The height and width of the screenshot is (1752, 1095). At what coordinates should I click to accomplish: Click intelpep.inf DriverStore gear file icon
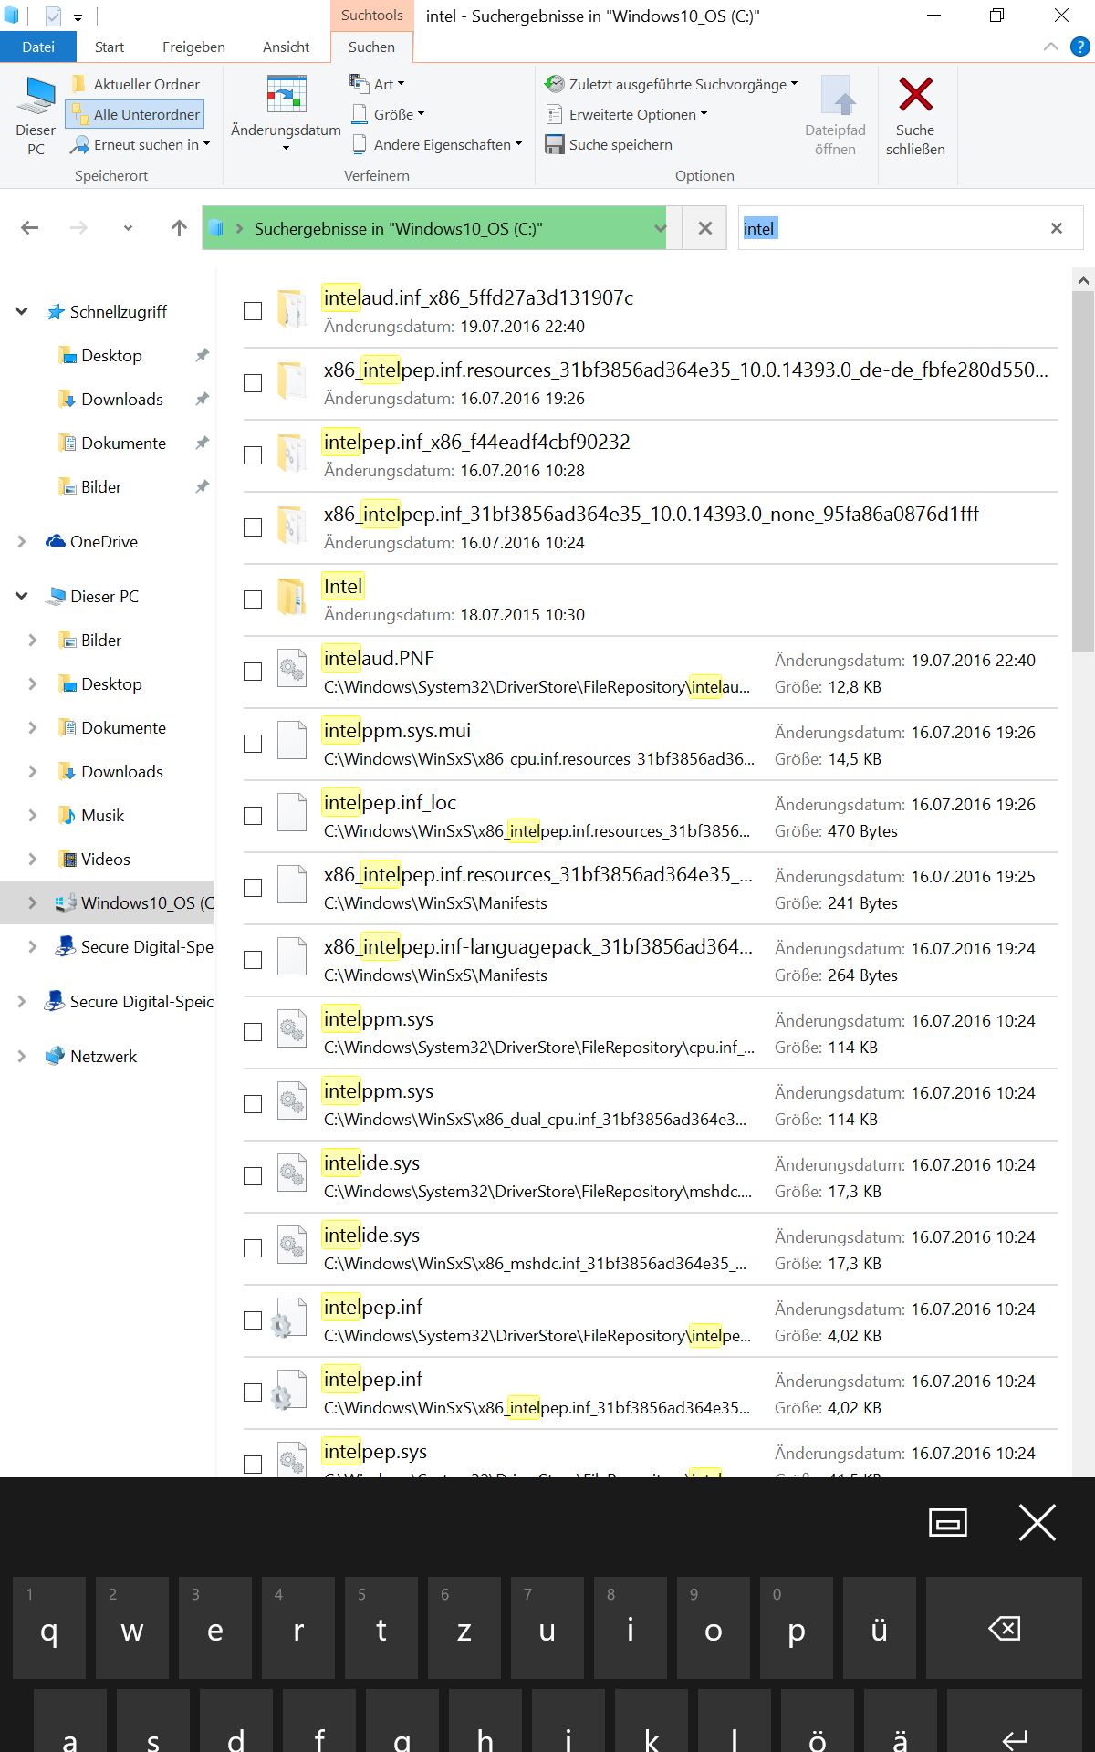(288, 1319)
